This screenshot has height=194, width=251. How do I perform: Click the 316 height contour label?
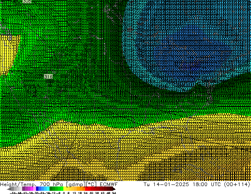48,77
